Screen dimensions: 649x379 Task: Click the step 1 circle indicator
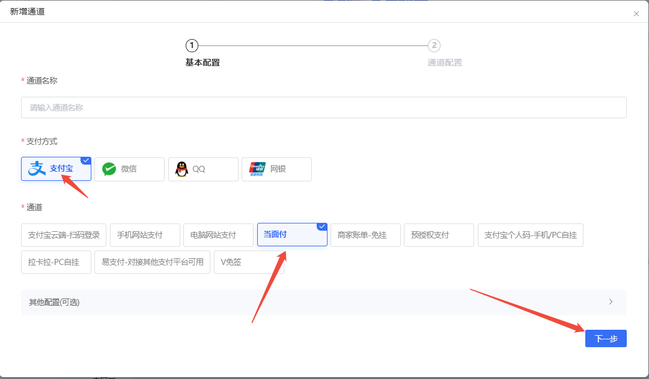(x=191, y=45)
